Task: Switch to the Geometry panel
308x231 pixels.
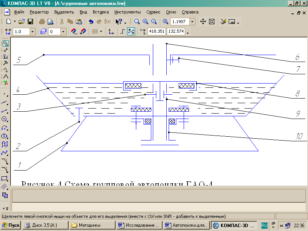Action: coord(5,44)
